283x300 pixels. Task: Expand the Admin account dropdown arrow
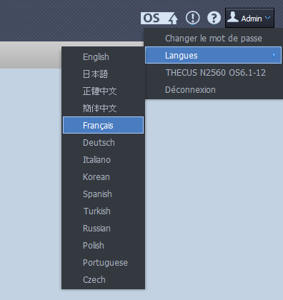tap(268, 18)
